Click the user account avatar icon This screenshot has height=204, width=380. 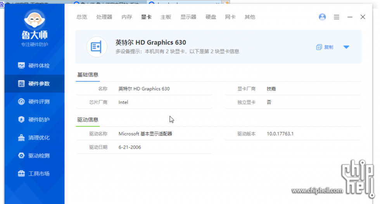click(x=322, y=17)
